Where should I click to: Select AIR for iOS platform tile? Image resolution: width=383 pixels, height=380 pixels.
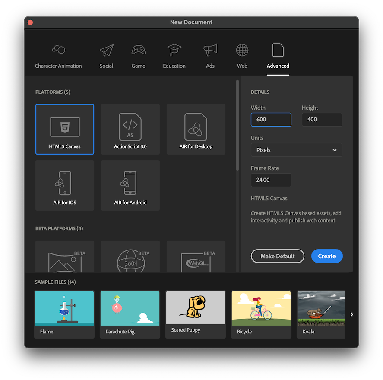click(x=65, y=185)
